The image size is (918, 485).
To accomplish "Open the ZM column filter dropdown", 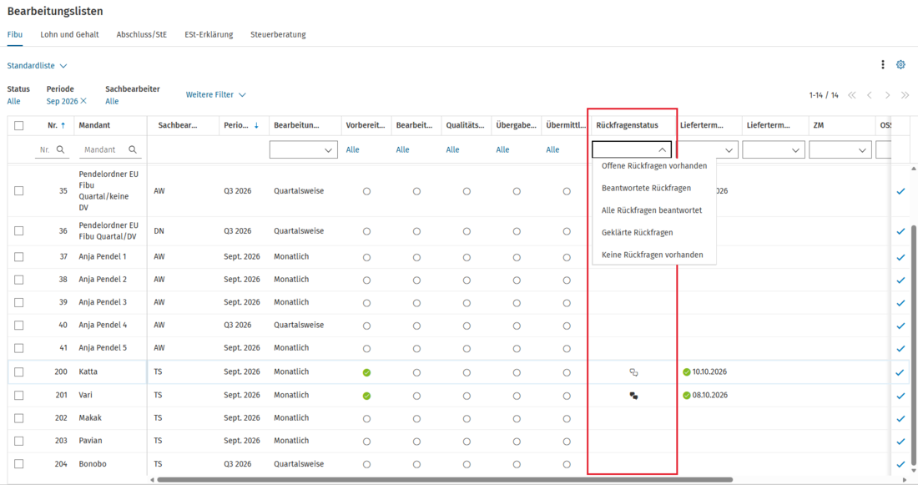I will [840, 149].
